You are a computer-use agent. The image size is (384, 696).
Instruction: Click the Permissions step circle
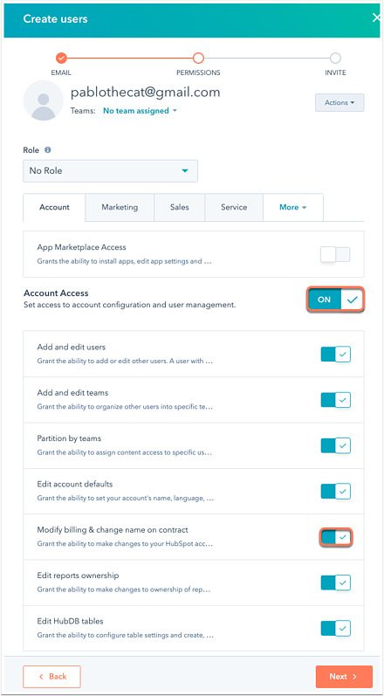(198, 58)
